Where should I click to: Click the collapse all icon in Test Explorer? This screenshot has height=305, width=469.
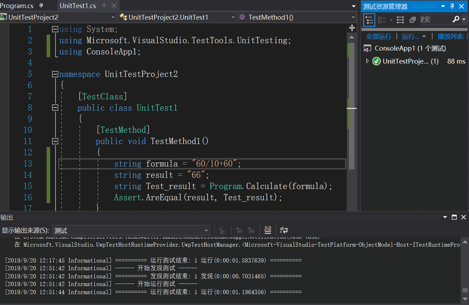[412, 20]
